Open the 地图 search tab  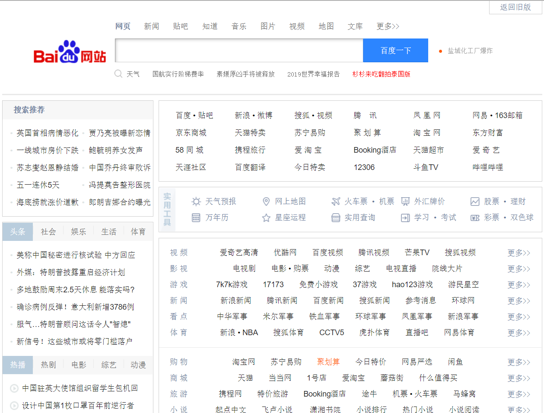tap(326, 26)
